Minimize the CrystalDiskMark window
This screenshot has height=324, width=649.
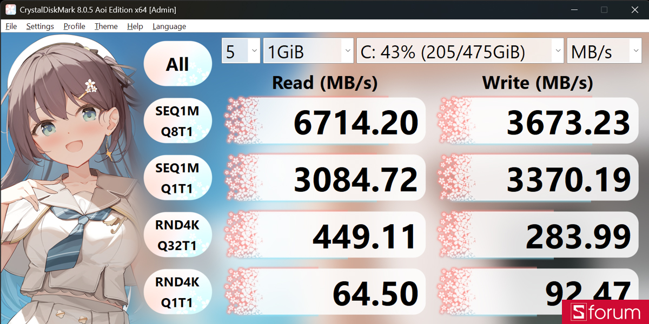click(x=574, y=10)
